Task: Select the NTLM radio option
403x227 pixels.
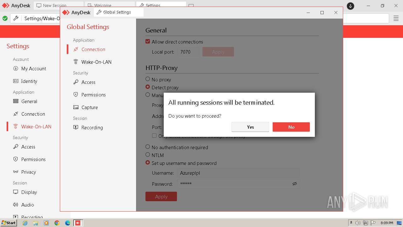Action: [148, 155]
